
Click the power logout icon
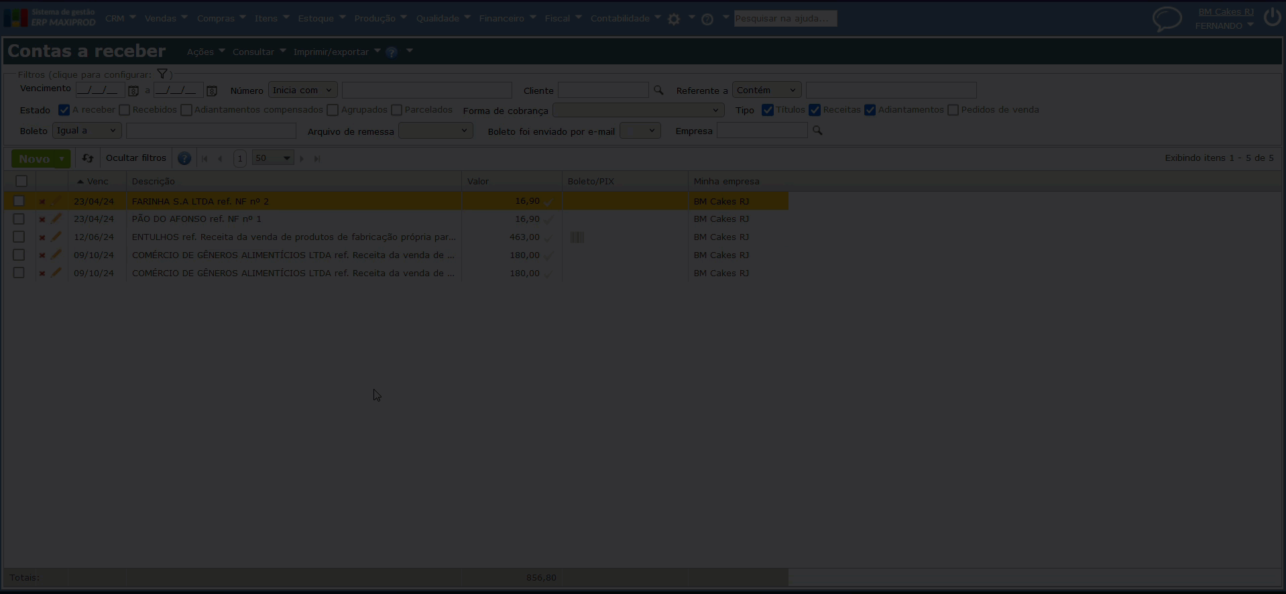pyautogui.click(x=1272, y=17)
